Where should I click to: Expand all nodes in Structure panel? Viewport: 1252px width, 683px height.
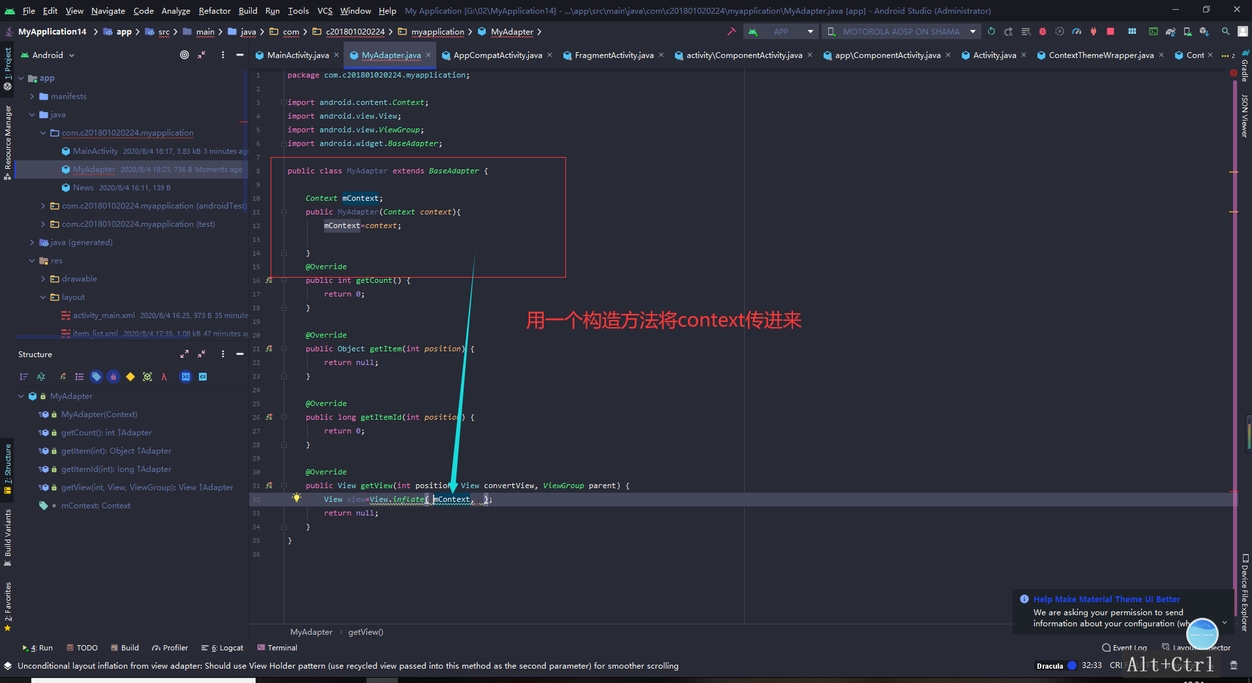pyautogui.click(x=185, y=354)
